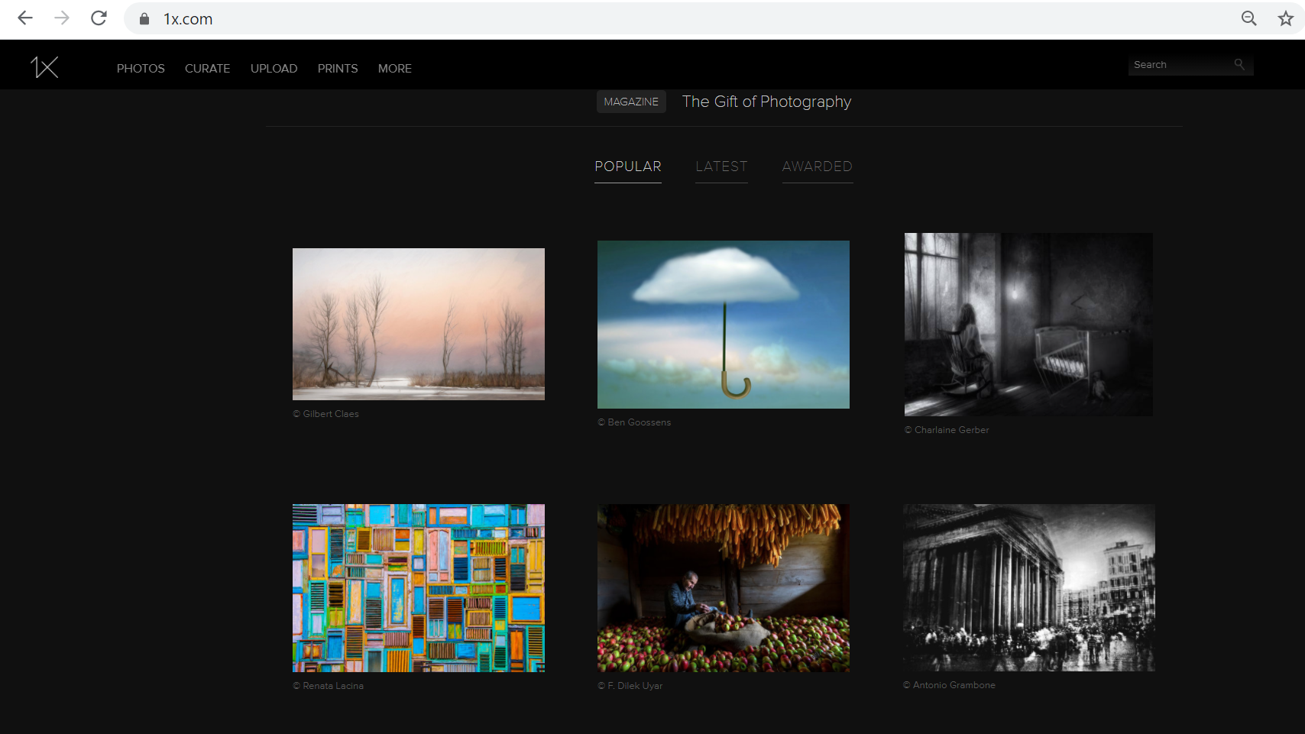Screen dimensions: 1305x734
Task: Switch to the LATEST tab
Action: tap(721, 167)
